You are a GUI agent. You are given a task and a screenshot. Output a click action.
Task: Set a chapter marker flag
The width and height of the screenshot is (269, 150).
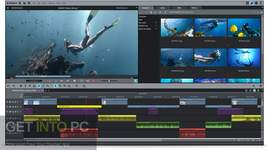30,86
